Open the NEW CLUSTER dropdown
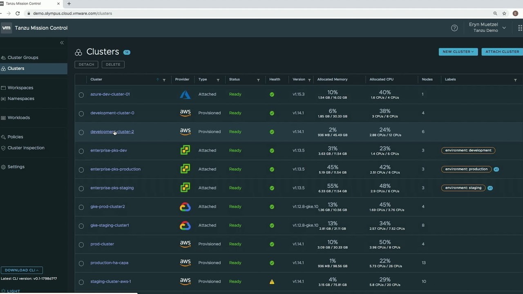This screenshot has width=523, height=294. click(458, 52)
